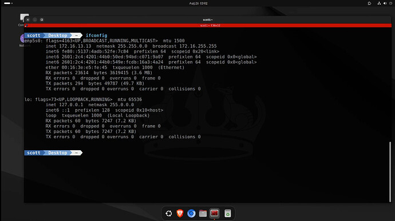Click the bottom 'scott' prompt segment

point(34,153)
